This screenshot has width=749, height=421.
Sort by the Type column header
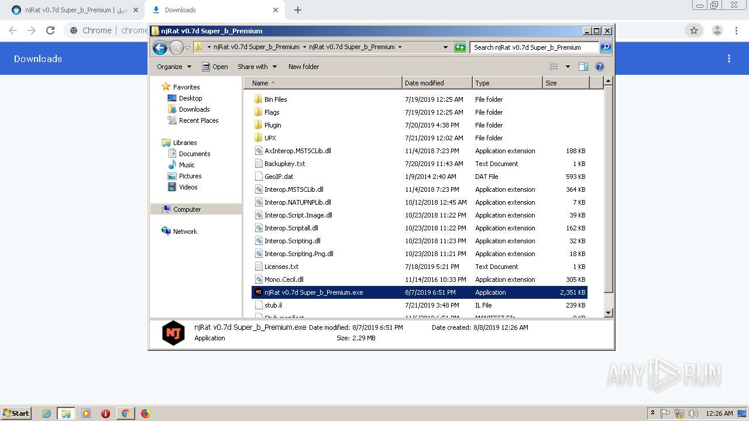(507, 83)
